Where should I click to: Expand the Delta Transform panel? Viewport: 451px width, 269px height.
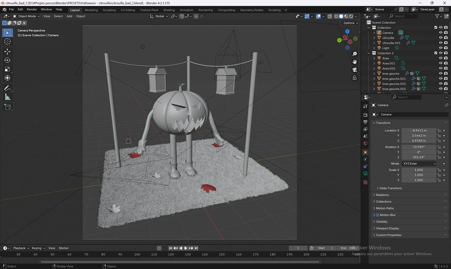[390, 188]
